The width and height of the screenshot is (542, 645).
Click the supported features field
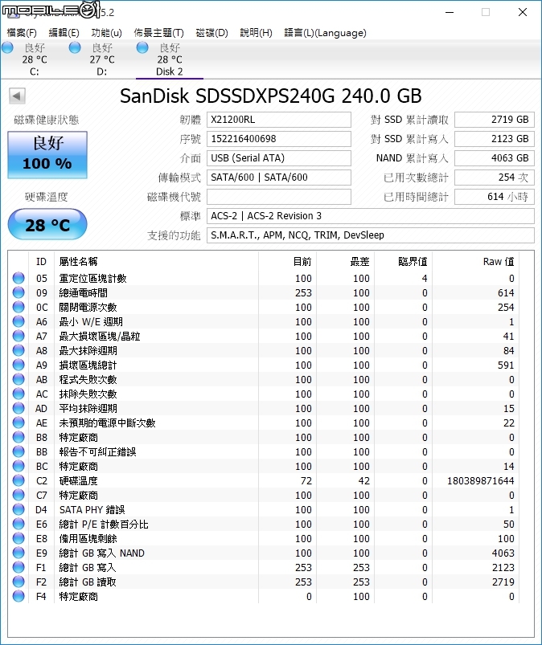click(370, 235)
